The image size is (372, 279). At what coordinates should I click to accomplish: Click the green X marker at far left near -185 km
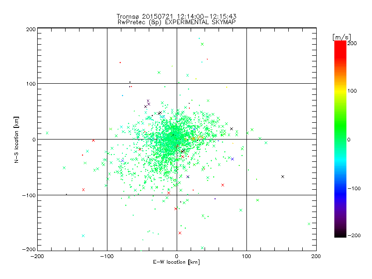pyautogui.click(x=47, y=133)
